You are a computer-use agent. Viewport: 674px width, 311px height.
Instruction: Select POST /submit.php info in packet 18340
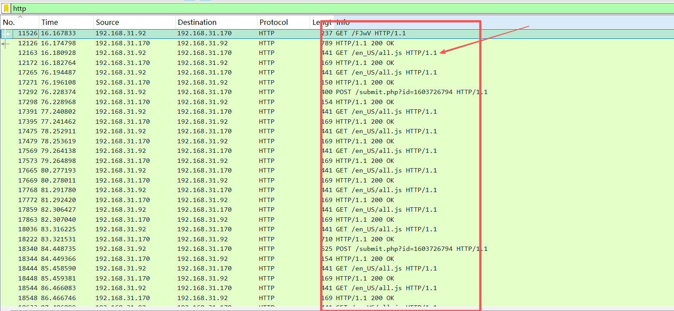412,249
